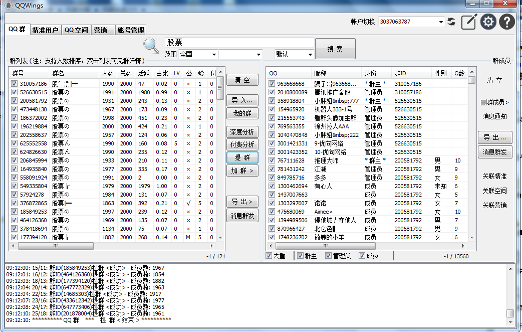Click the 我的群 button

(x=242, y=114)
